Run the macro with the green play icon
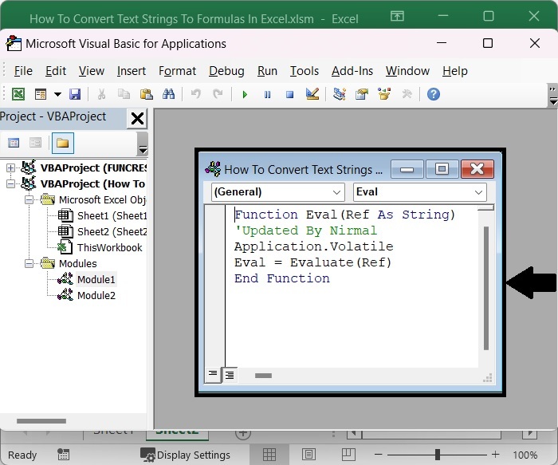Screen dimensions: 558x465 [245, 94]
